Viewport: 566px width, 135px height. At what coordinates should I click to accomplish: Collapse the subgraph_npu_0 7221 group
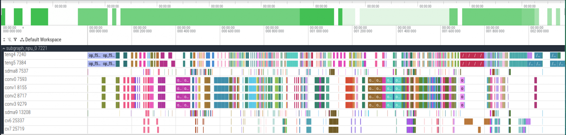point(4,48)
